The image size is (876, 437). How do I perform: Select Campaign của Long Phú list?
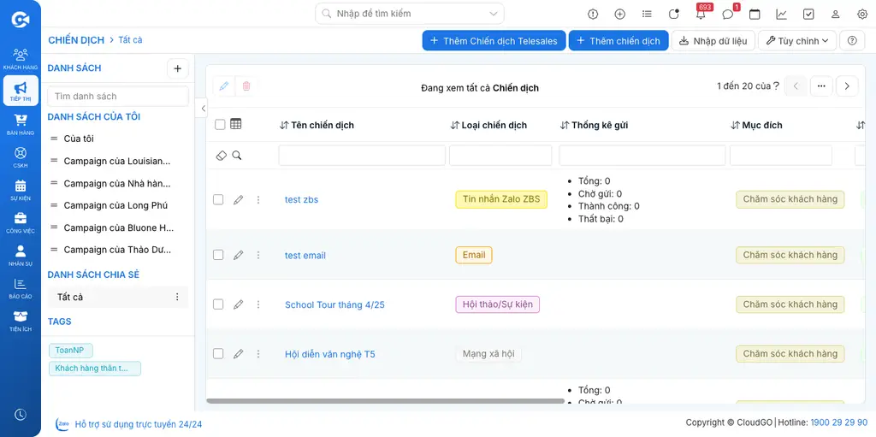pos(115,205)
